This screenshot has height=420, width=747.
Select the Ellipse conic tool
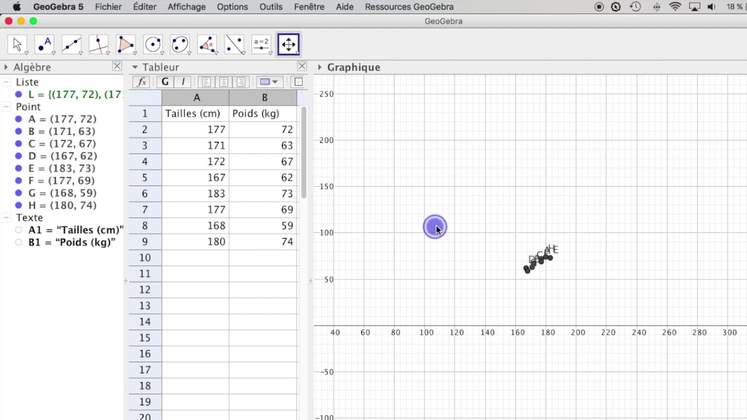tap(180, 44)
